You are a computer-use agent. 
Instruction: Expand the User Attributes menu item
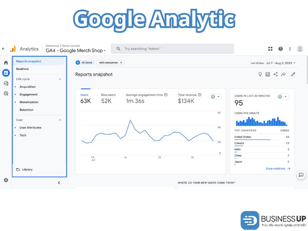15,127
